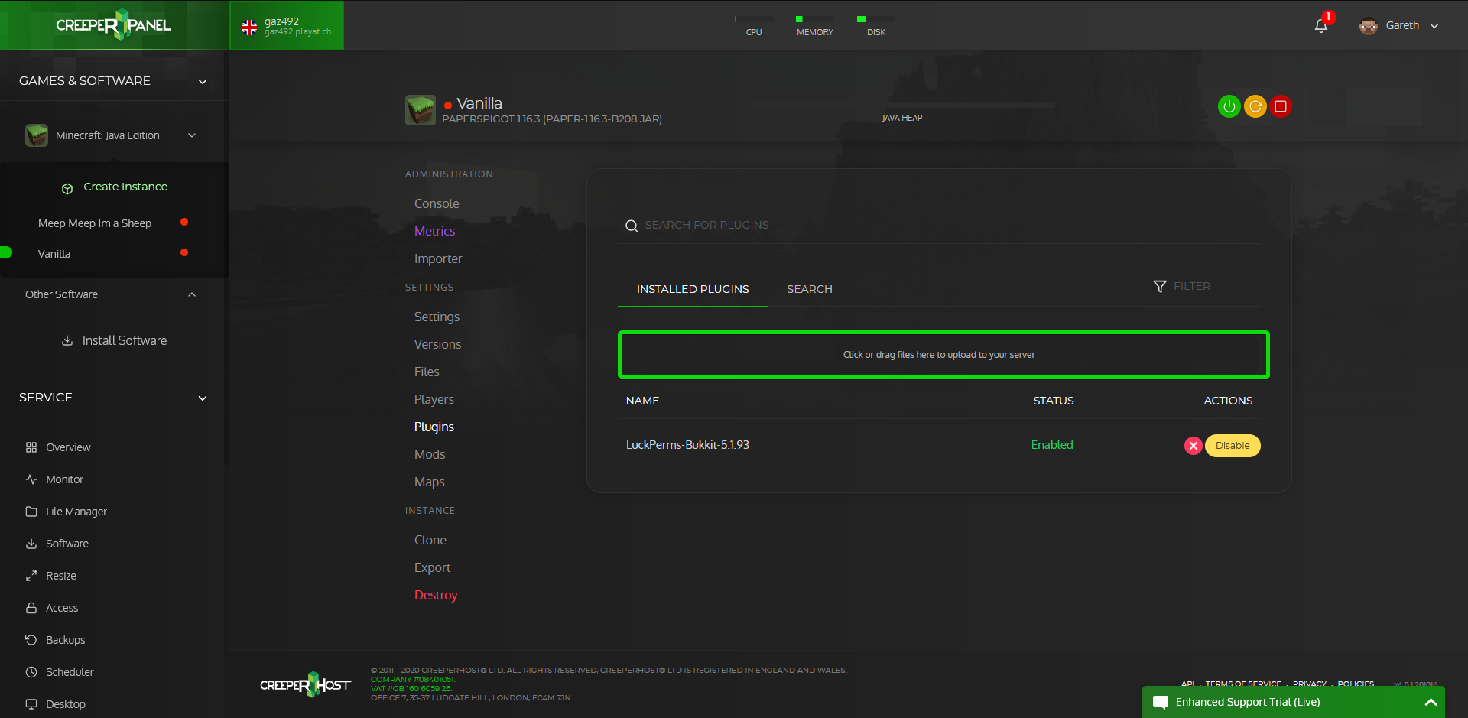This screenshot has width=1468, height=718.
Task: Stop the server with red square icon
Action: 1281,106
